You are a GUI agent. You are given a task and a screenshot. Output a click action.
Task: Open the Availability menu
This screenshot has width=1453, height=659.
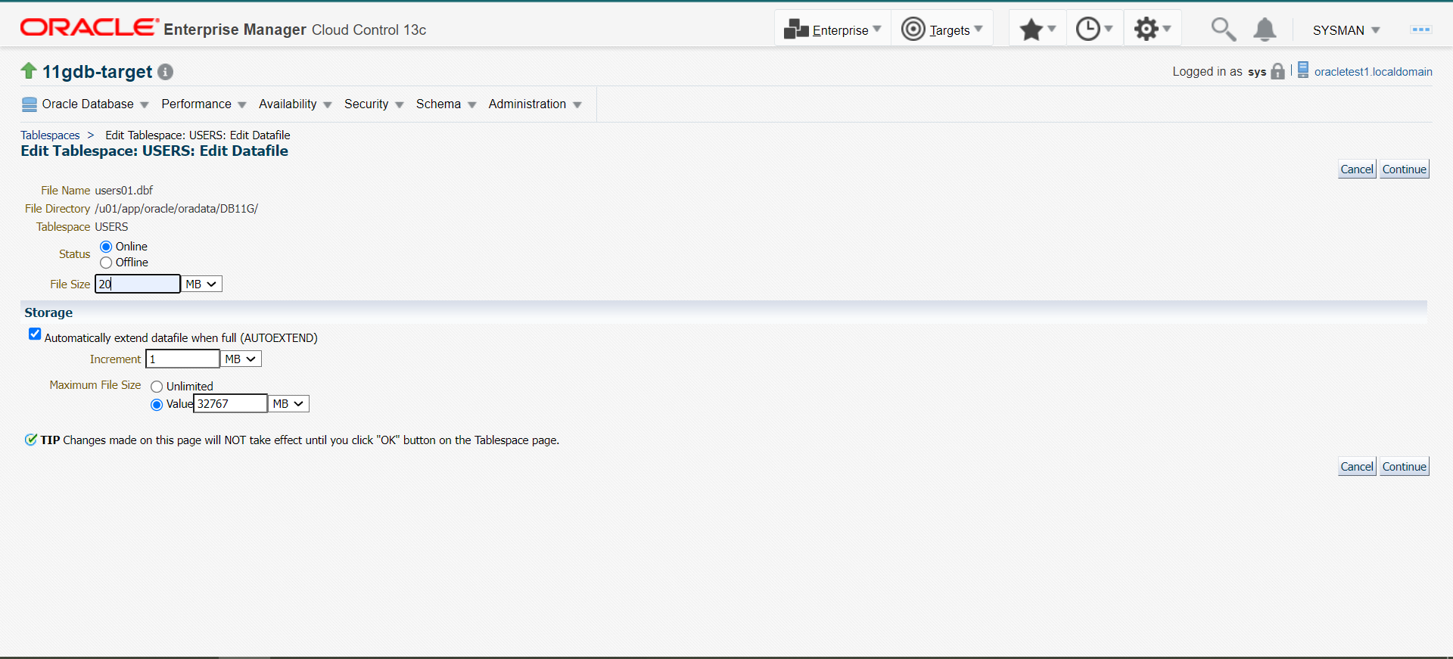295,104
